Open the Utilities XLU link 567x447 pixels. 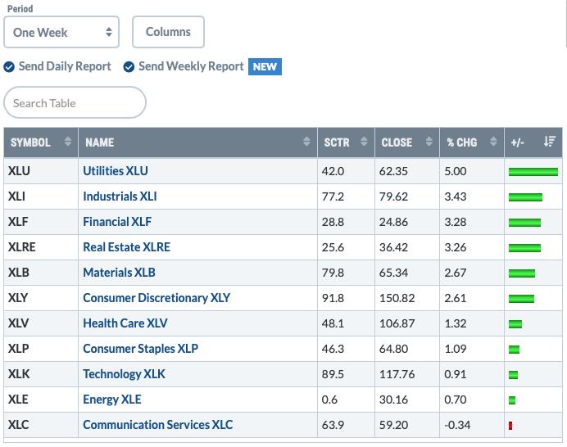pyautogui.click(x=116, y=171)
